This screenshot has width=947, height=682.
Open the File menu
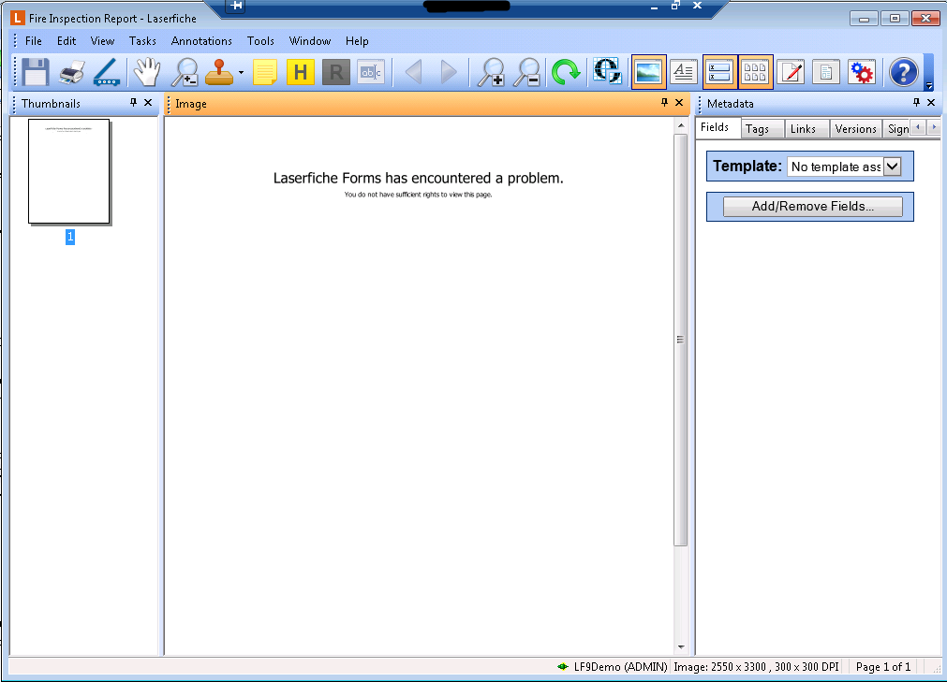click(x=33, y=41)
